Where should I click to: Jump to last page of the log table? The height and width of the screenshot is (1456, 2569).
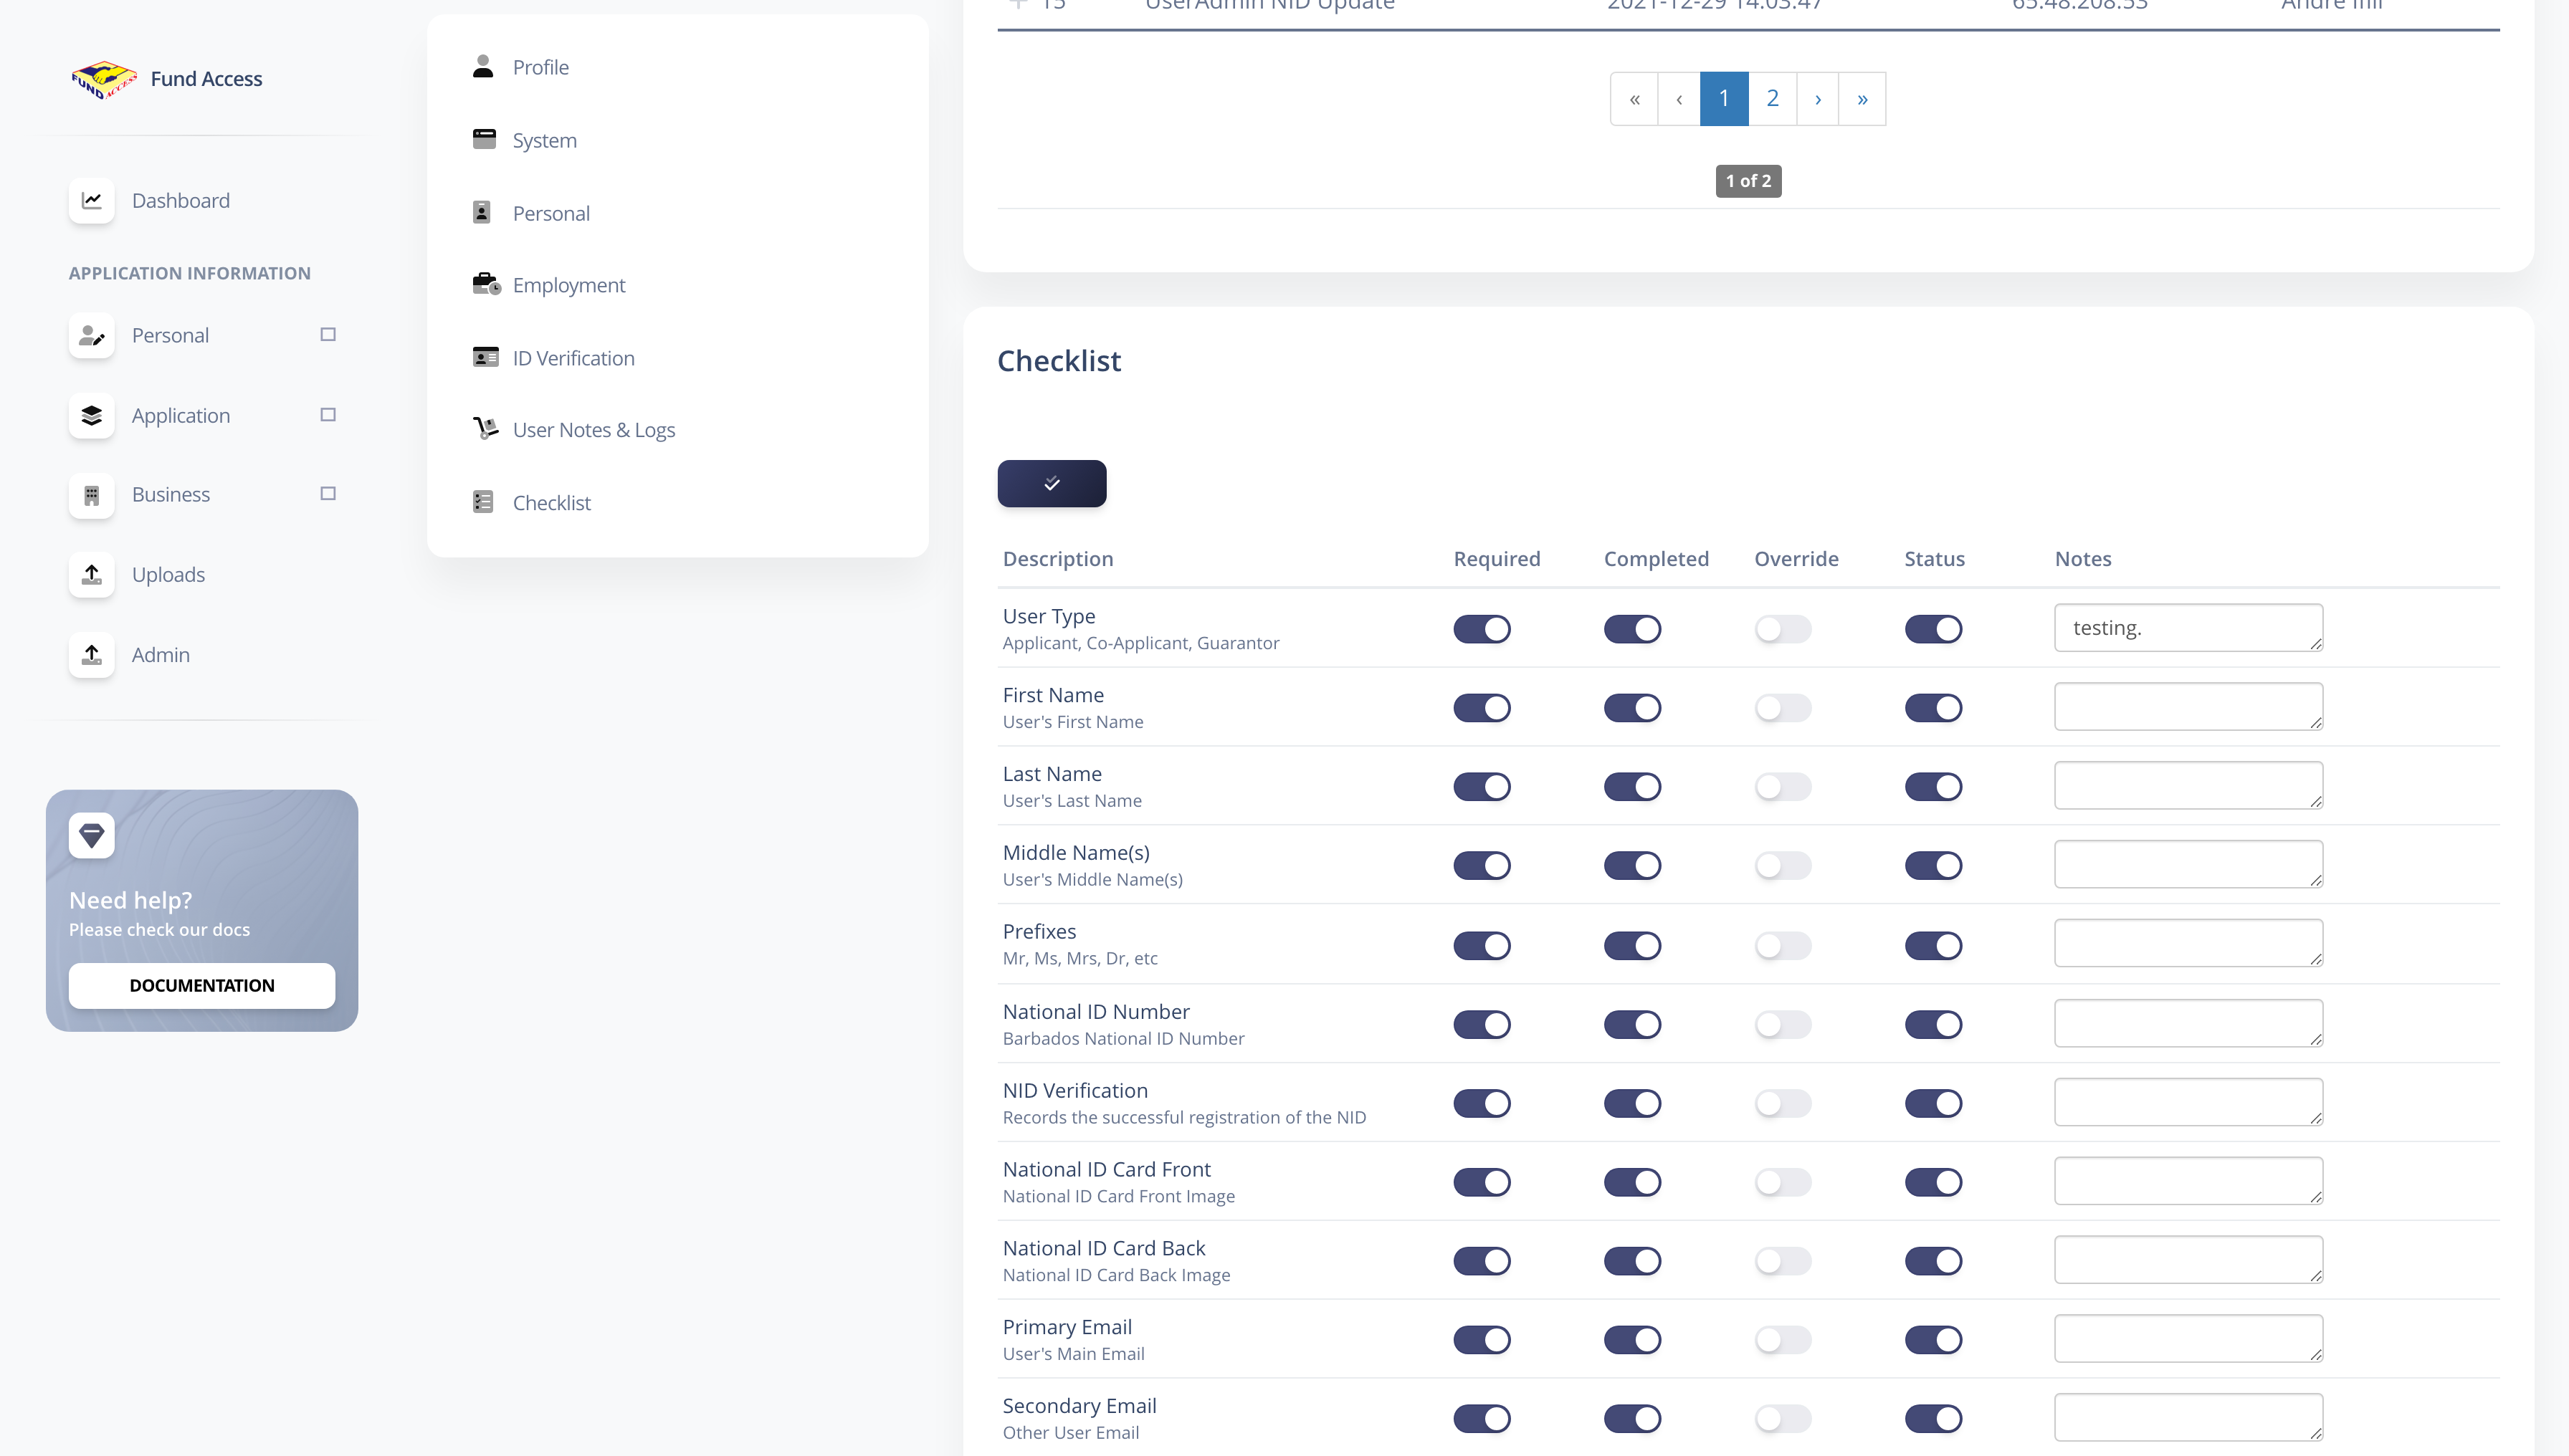click(1862, 98)
